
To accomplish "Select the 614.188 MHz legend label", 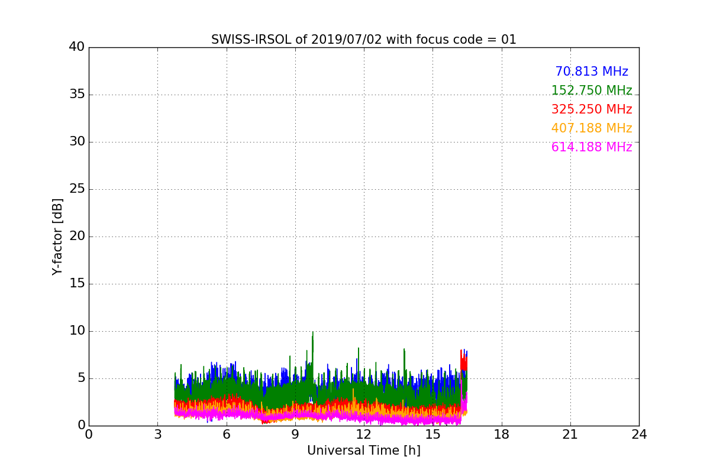I will pyautogui.click(x=592, y=147).
